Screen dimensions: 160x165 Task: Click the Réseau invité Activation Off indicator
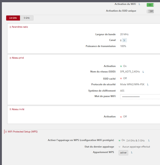[x=123, y=117]
